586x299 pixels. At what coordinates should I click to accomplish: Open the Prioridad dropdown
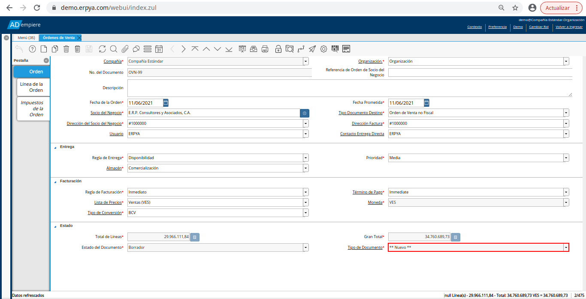click(x=566, y=158)
